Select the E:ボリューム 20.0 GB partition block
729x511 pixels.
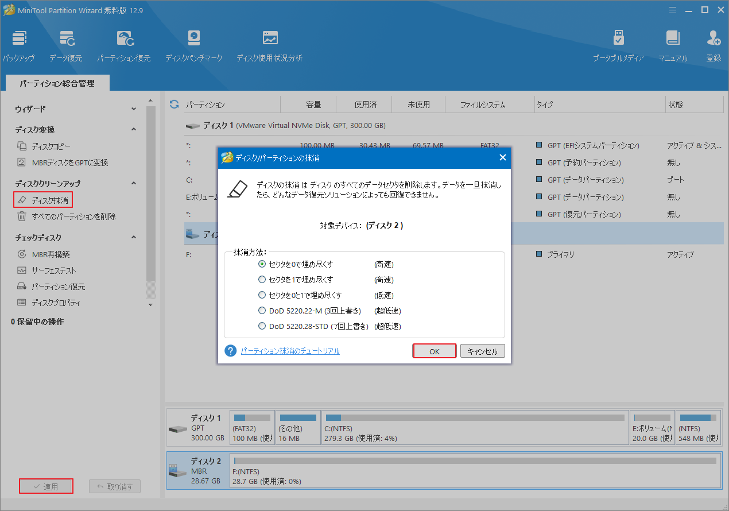[652, 427]
